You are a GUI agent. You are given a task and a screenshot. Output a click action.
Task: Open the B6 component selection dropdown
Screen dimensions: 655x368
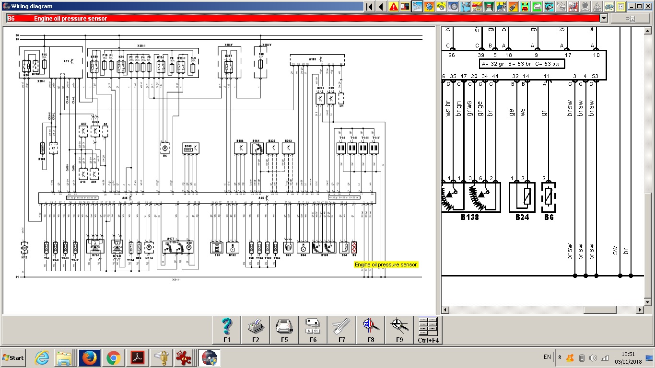604,18
